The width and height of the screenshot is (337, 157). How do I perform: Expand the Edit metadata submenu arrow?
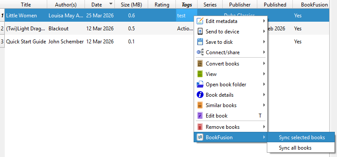tap(264, 21)
